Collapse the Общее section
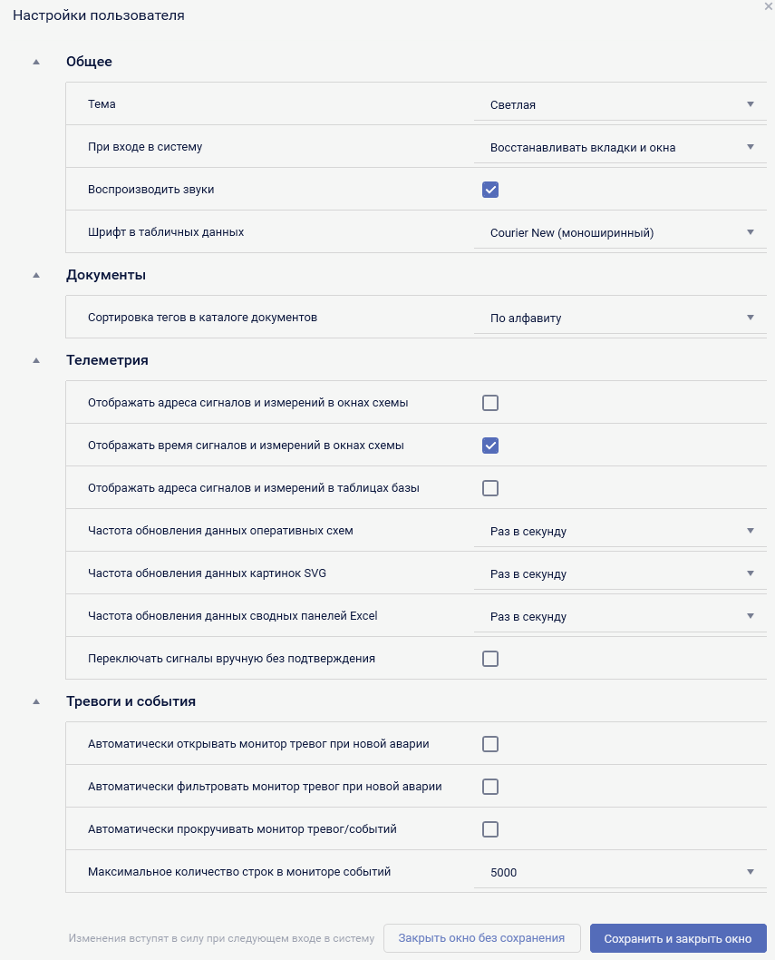775x960 pixels. pyautogui.click(x=36, y=63)
